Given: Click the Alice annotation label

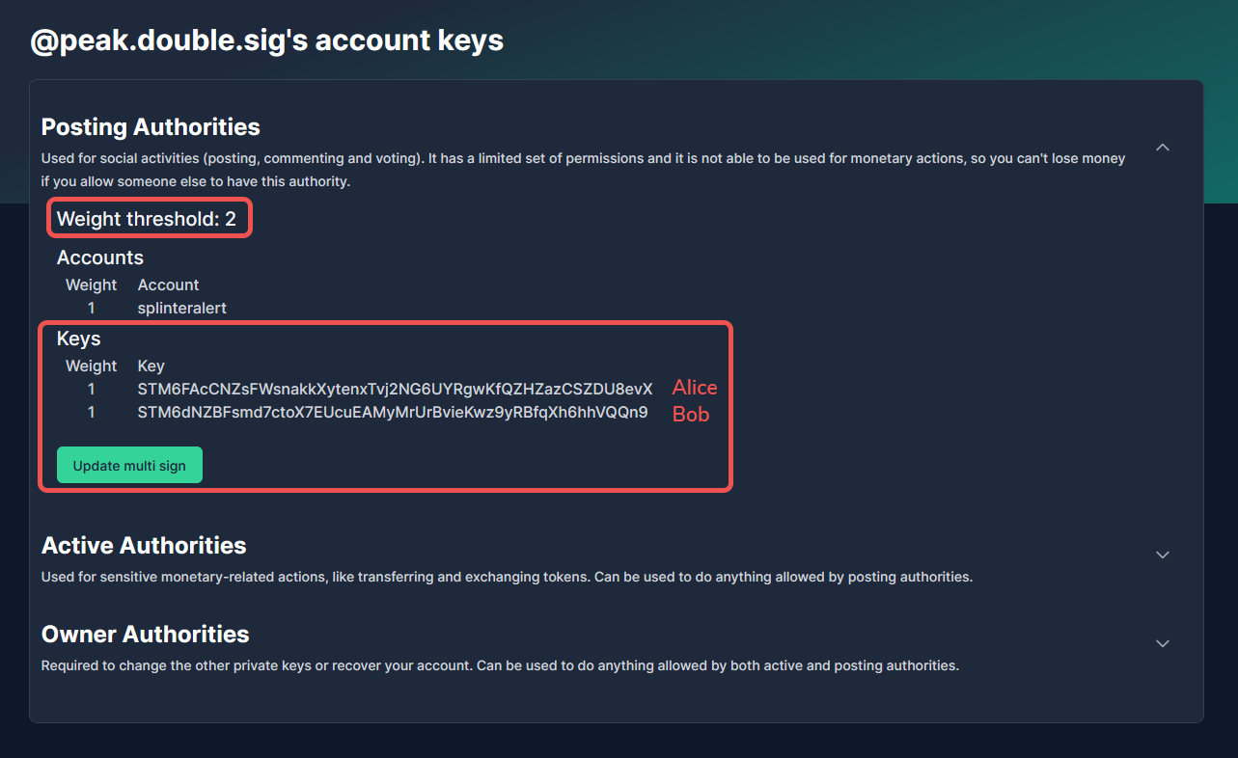Looking at the screenshot, I should point(695,387).
